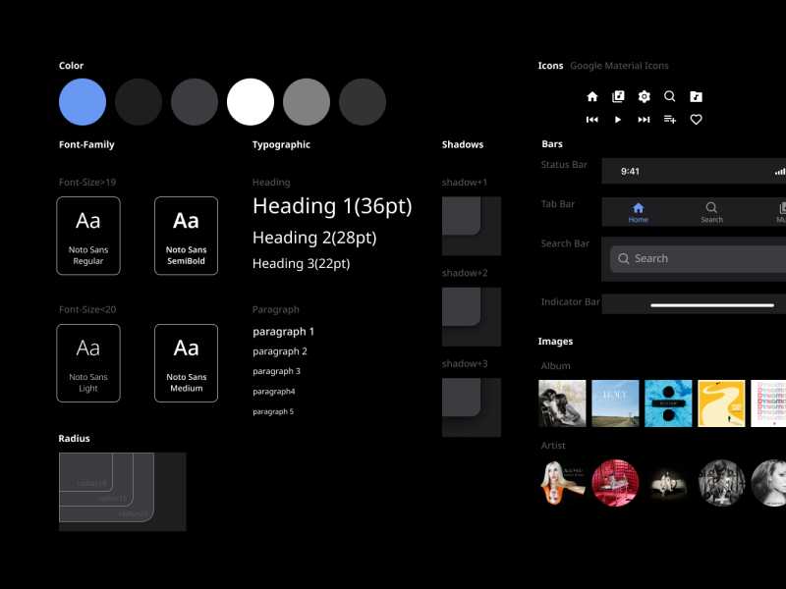Image resolution: width=786 pixels, height=589 pixels.
Task: Select the white color swatch
Action: [251, 101]
